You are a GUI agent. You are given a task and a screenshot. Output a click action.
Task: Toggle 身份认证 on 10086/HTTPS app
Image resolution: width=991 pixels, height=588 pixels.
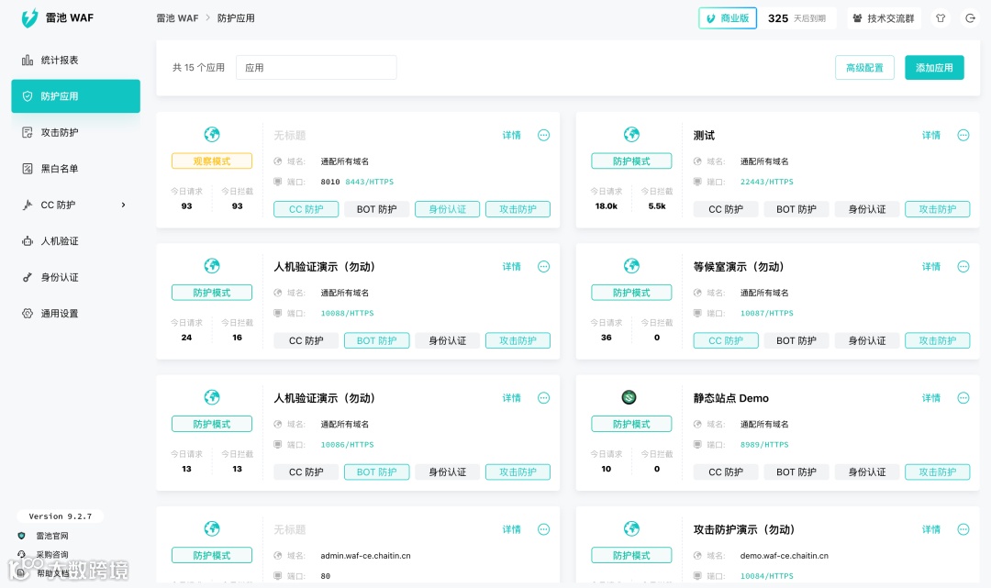(x=448, y=472)
